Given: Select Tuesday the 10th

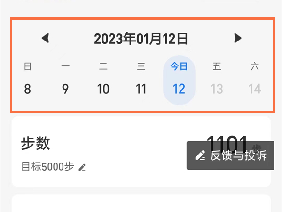Looking at the screenshot, I should 103,89.
